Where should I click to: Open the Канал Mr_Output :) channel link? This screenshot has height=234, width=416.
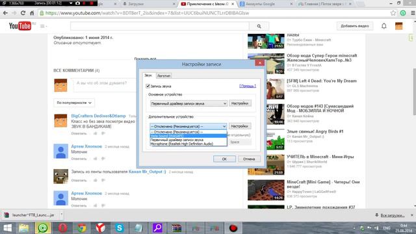coord(148,172)
